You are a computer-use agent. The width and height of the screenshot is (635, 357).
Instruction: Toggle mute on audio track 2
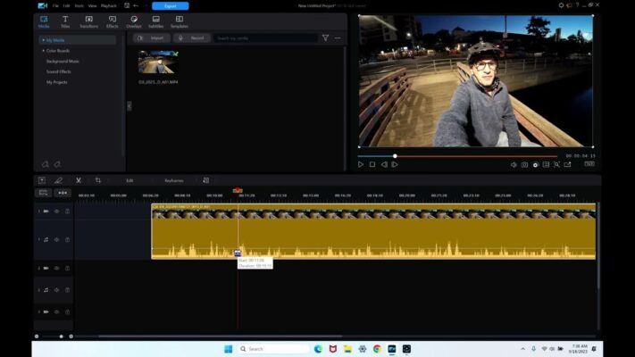pos(56,290)
